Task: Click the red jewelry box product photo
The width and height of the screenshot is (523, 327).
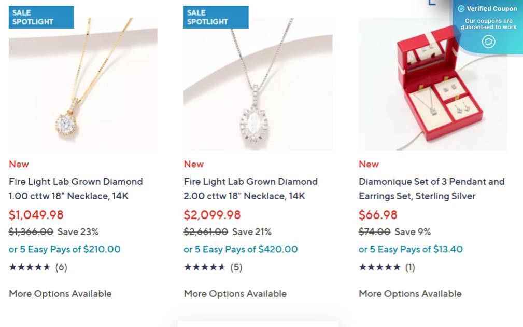Action: coord(432,84)
